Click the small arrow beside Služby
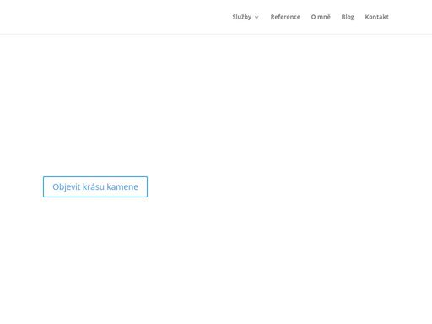This screenshot has height=324, width=432. tap(256, 17)
